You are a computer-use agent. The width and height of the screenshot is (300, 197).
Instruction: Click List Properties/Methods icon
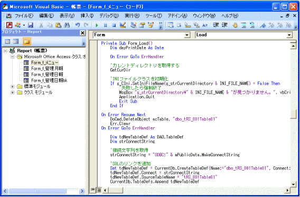tap(171, 25)
